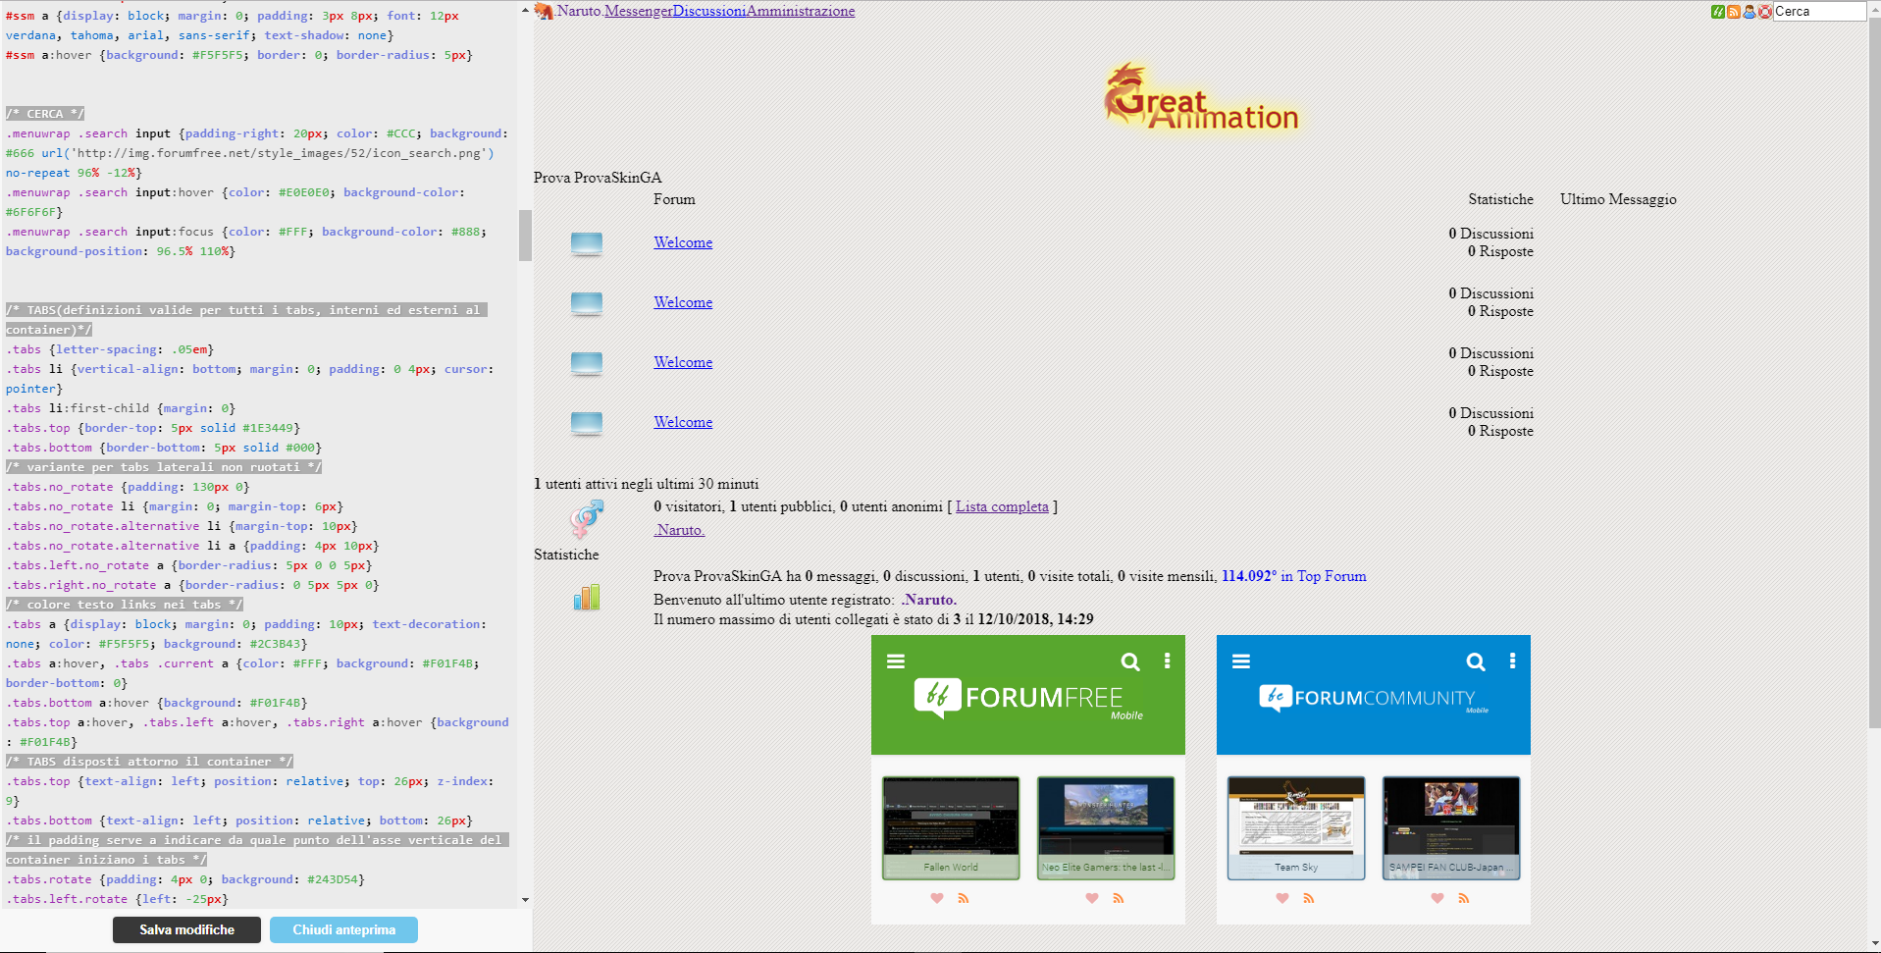Open the hamburger menu in ForumFree preview

point(896,661)
